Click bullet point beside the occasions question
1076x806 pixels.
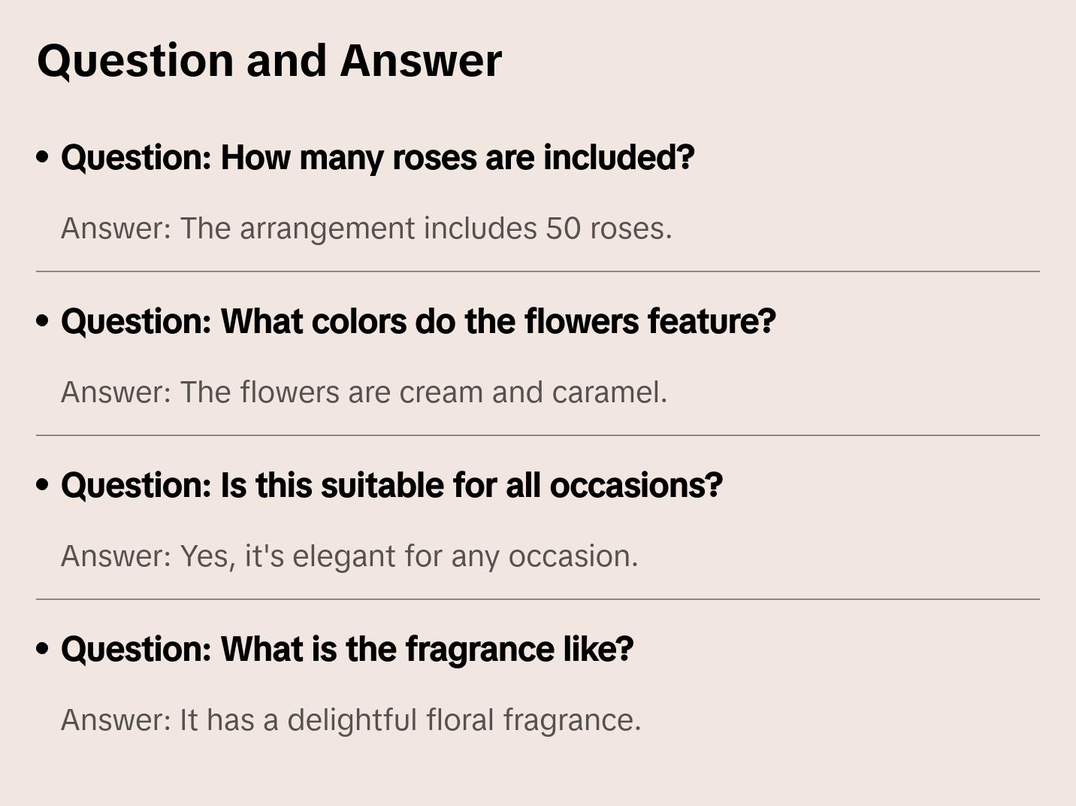coord(43,486)
